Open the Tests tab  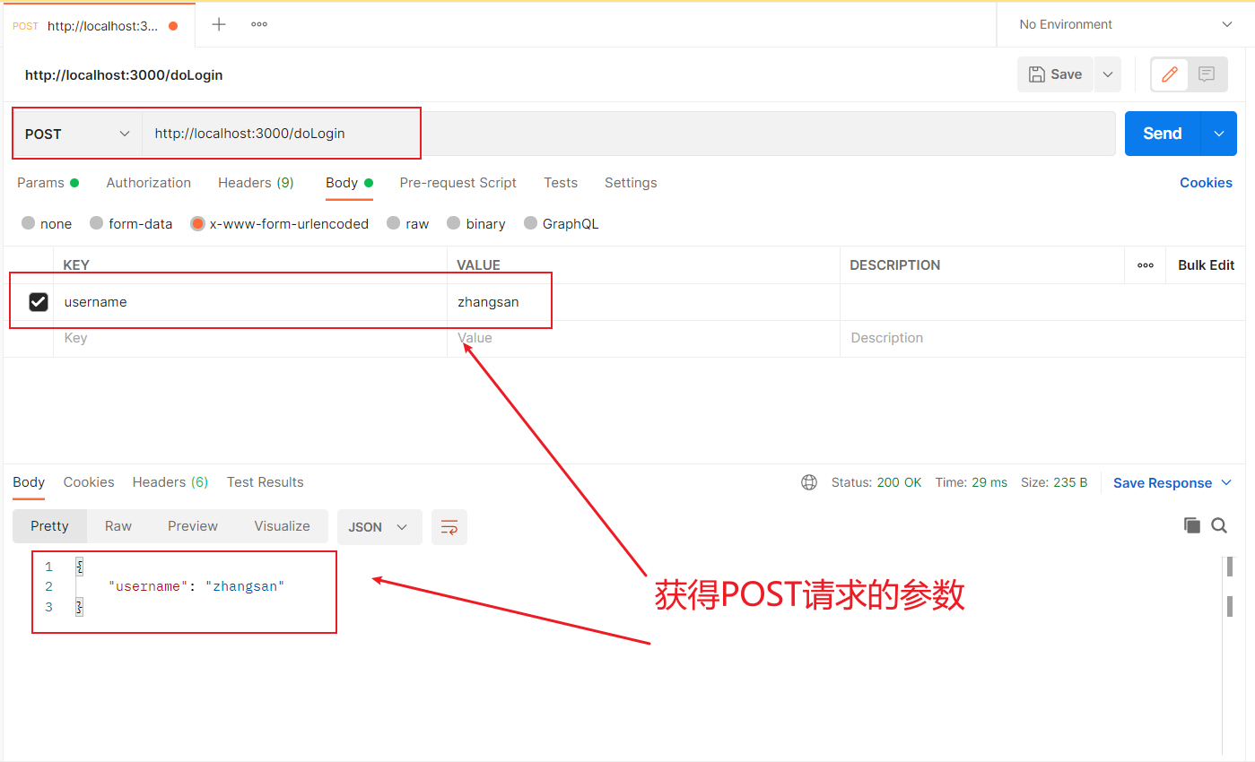pyautogui.click(x=561, y=183)
